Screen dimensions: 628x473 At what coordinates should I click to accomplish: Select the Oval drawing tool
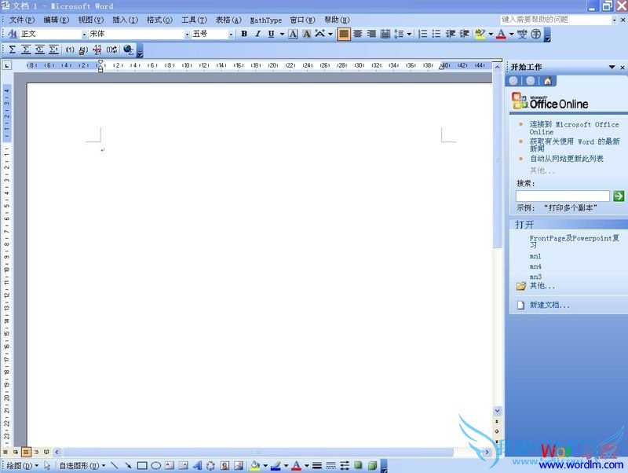[x=155, y=465]
